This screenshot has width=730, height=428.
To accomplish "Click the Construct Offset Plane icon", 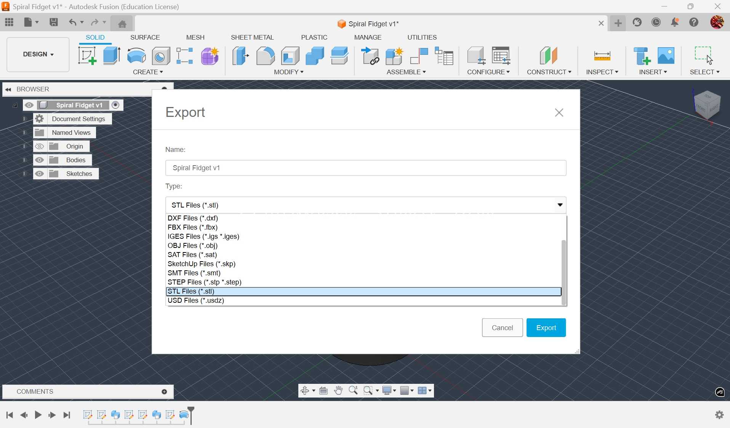I will pos(549,56).
